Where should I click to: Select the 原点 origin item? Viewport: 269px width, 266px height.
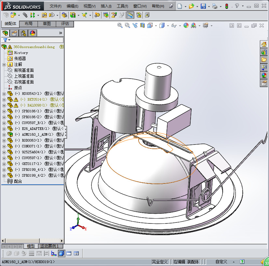pyautogui.click(x=18, y=88)
